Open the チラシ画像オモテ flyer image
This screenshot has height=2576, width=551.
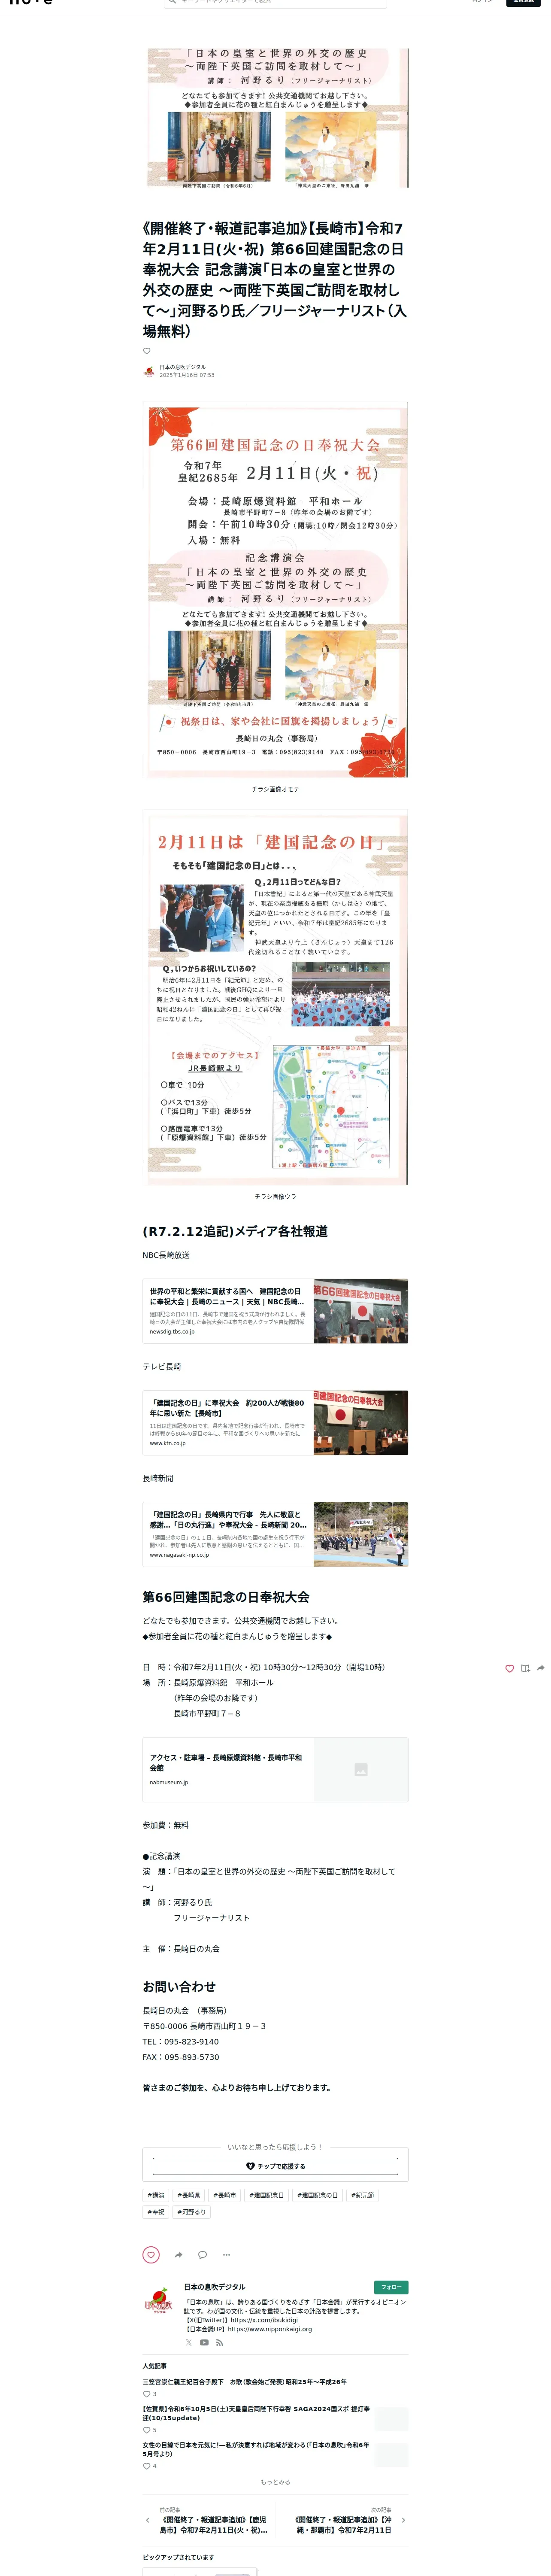click(x=275, y=590)
